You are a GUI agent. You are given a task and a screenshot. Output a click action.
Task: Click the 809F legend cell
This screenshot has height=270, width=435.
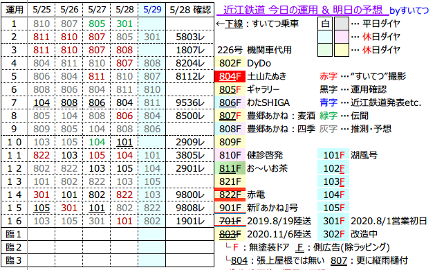(x=230, y=142)
